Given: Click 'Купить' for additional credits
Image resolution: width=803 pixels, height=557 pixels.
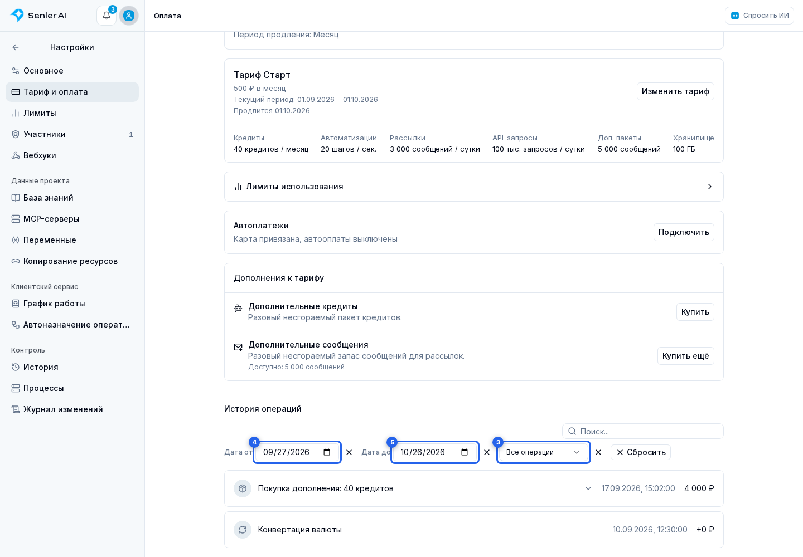Looking at the screenshot, I should 695,312.
